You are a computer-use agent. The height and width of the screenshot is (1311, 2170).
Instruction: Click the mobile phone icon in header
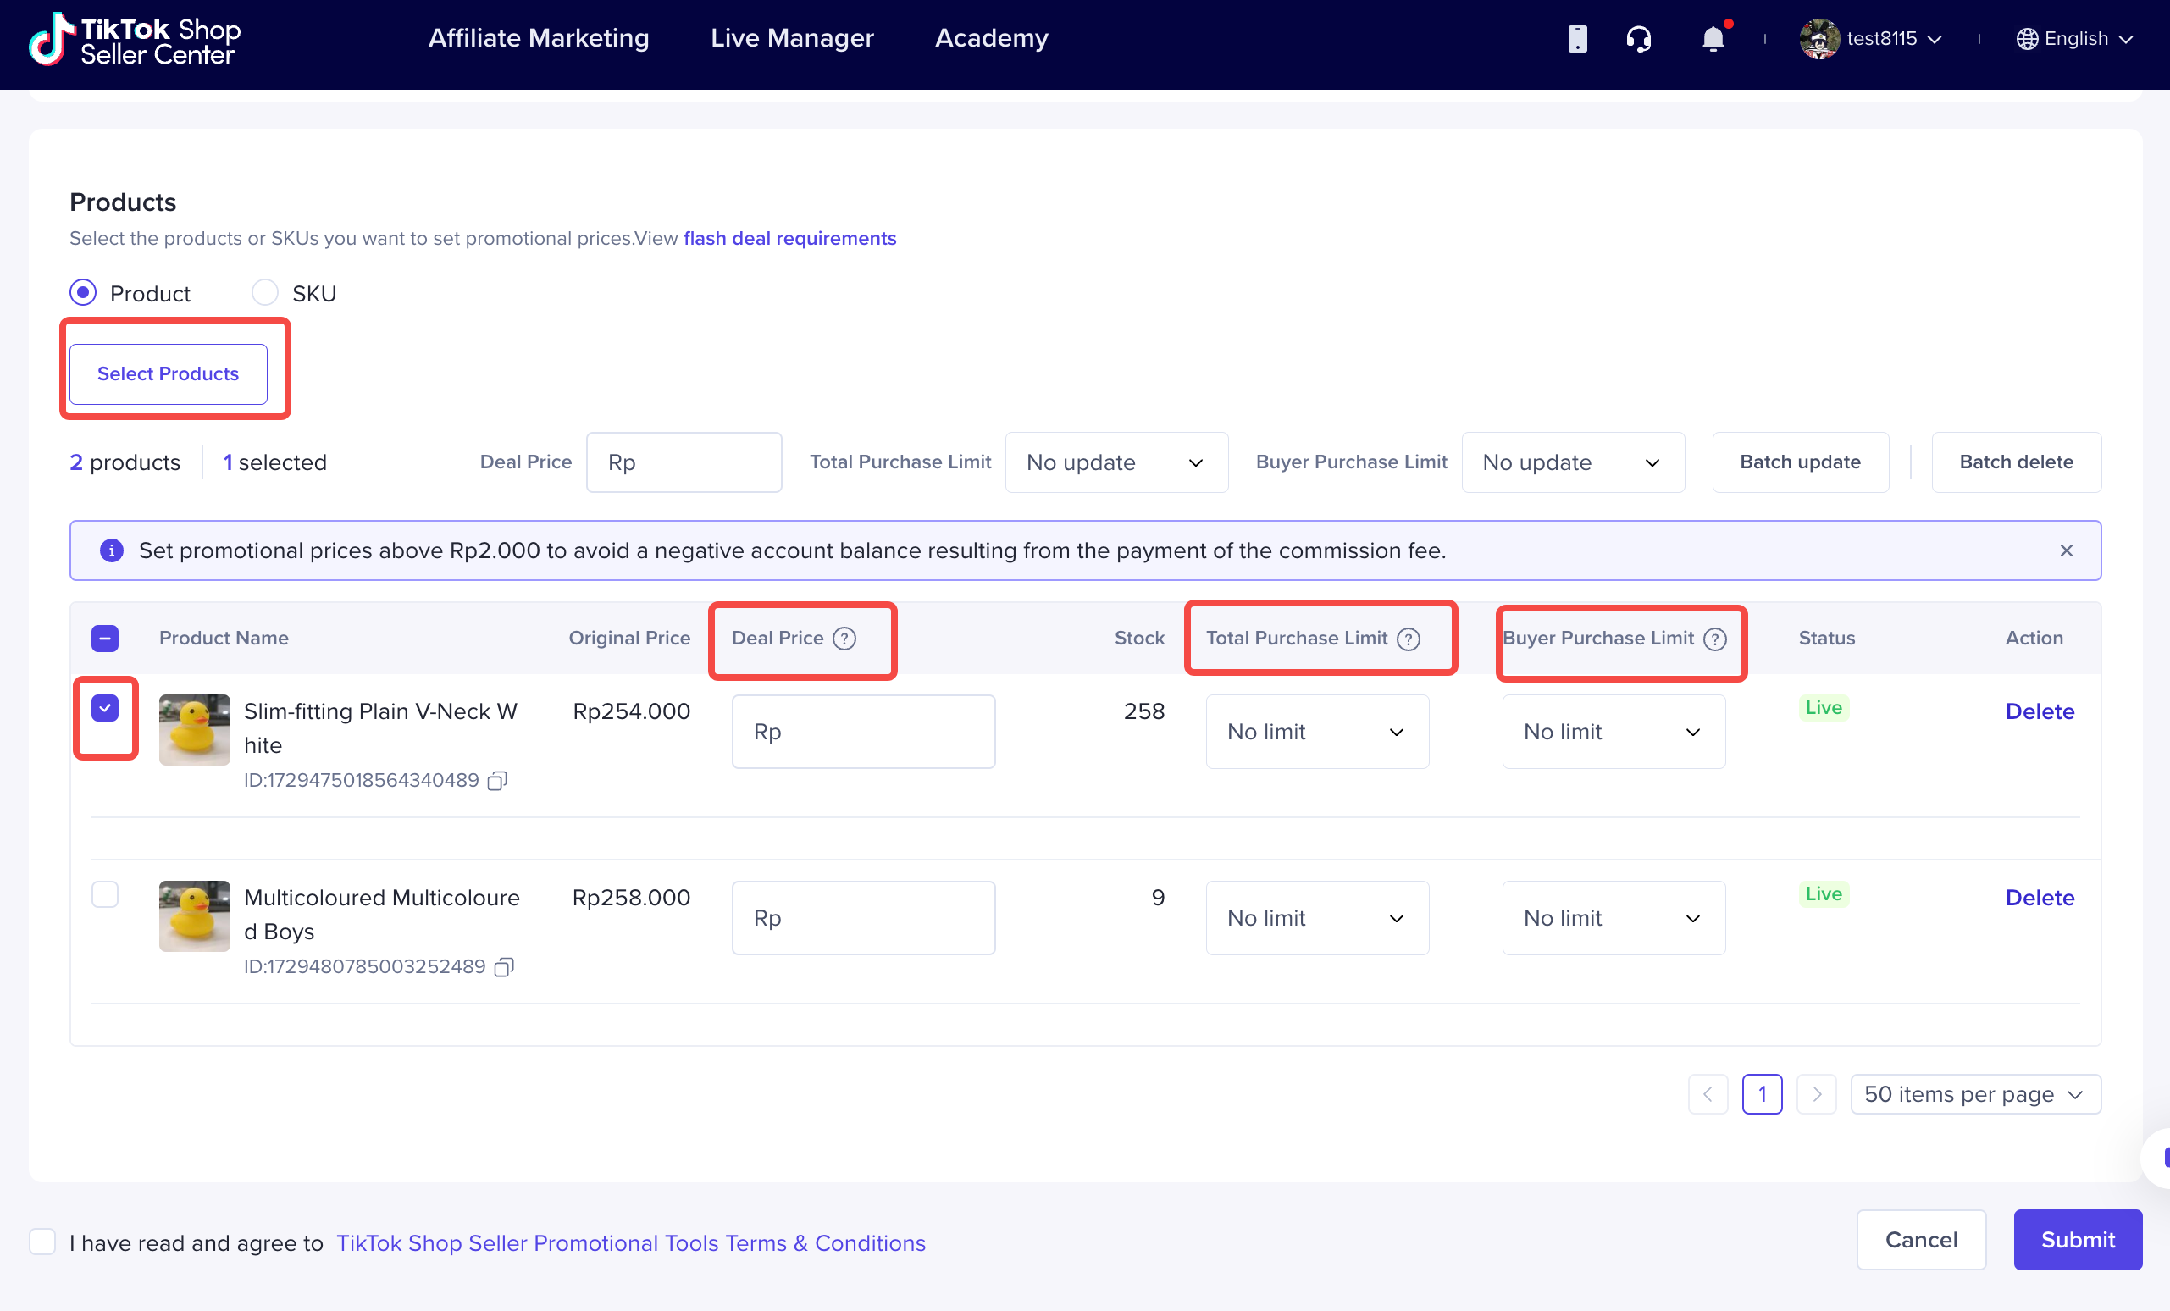point(1576,39)
